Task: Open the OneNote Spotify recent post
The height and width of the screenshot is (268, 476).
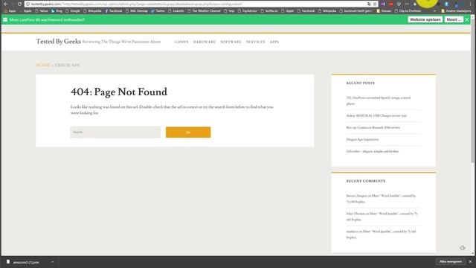Action: 379,100
